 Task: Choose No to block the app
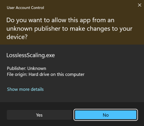[106, 115]
